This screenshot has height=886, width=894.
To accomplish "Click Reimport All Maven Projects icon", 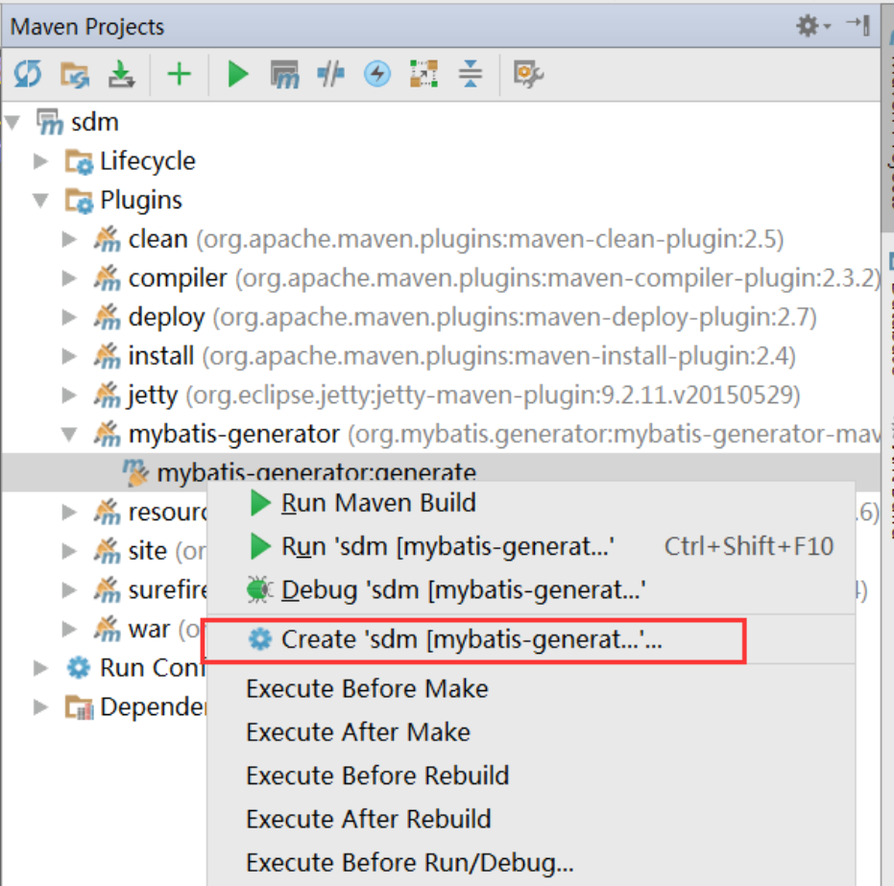I will click(28, 74).
